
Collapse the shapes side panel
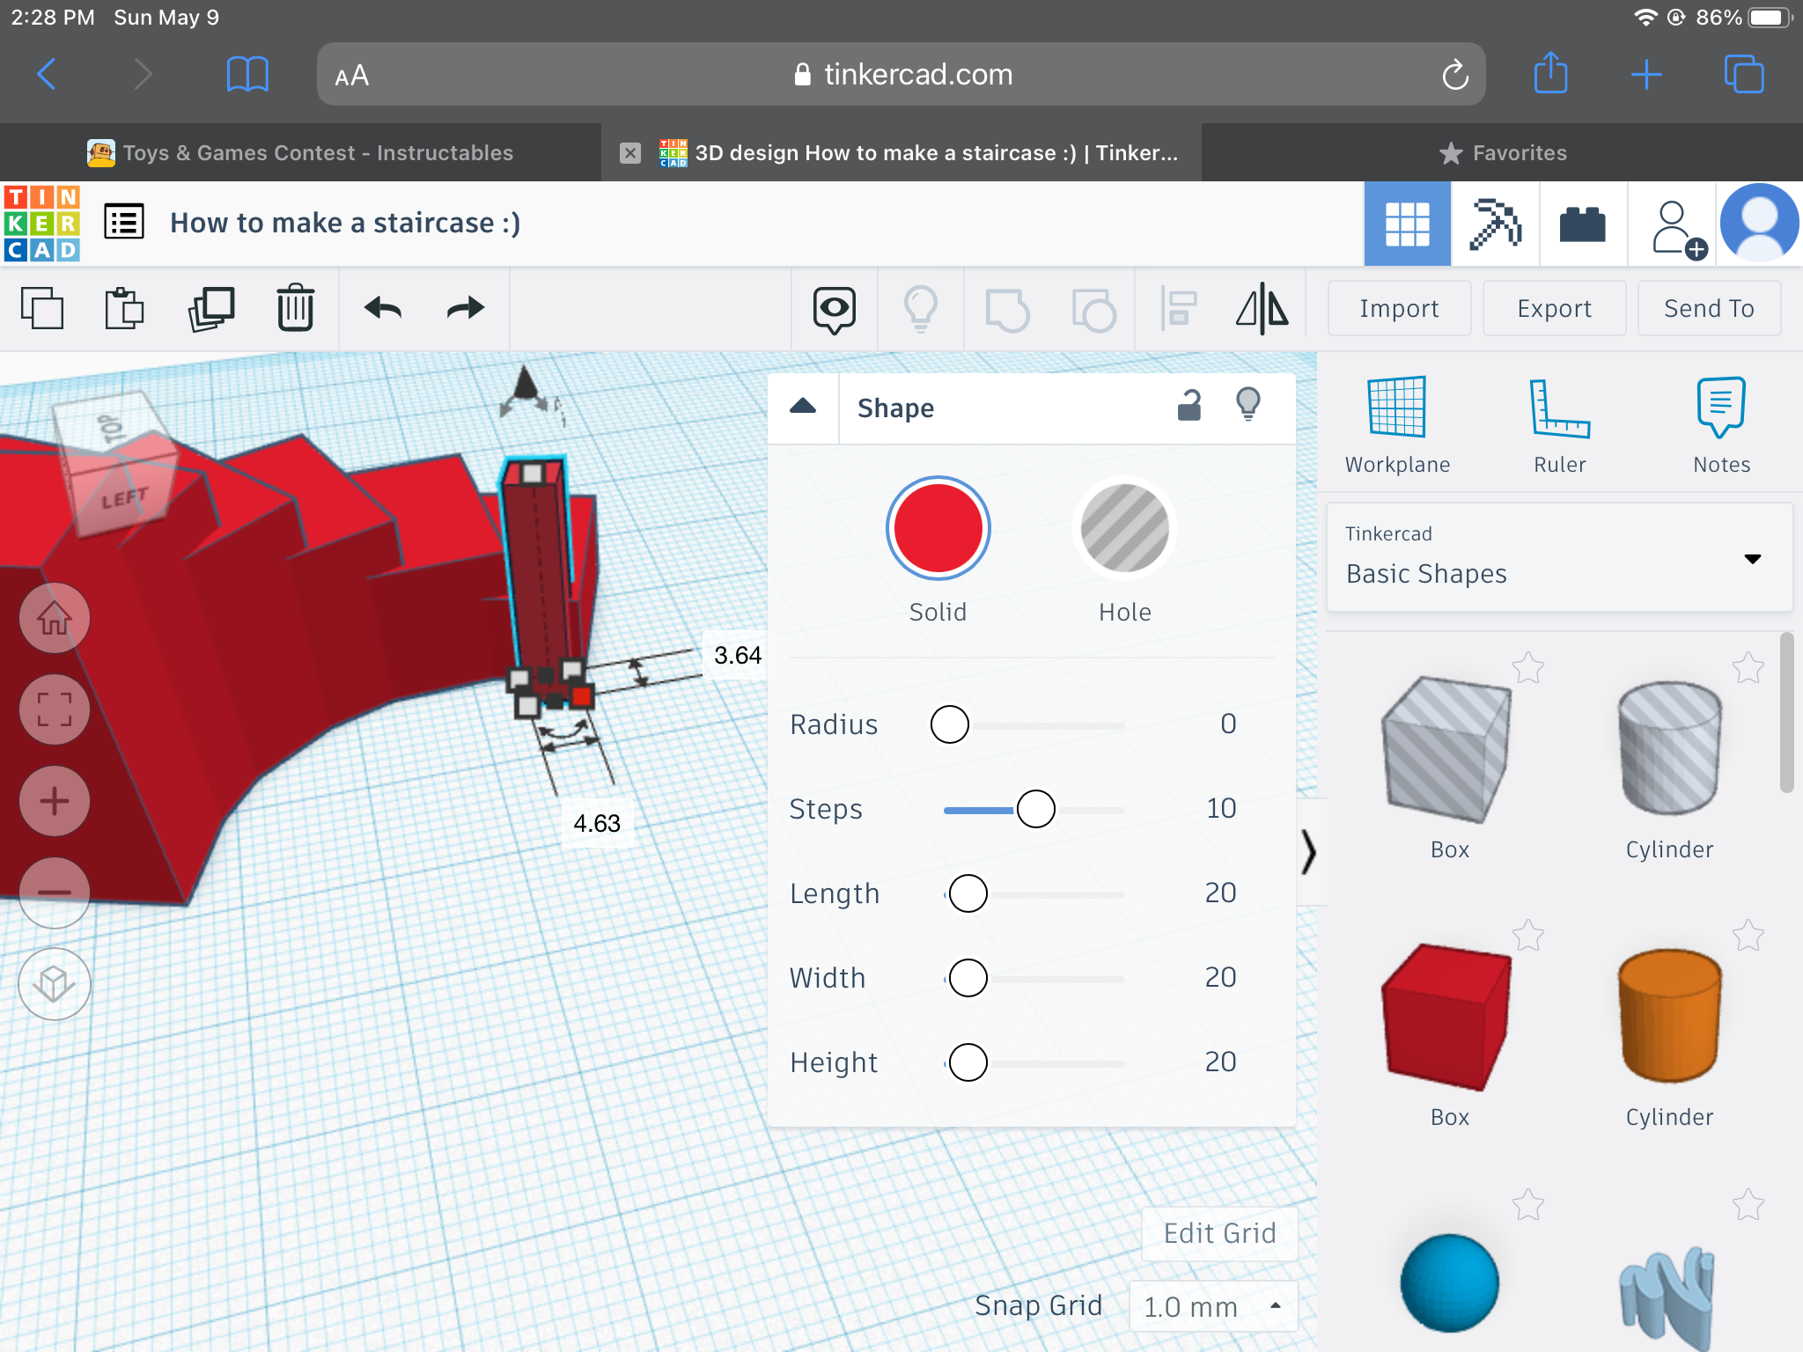tap(1309, 852)
